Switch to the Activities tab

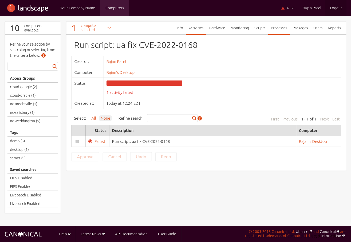click(x=196, y=28)
